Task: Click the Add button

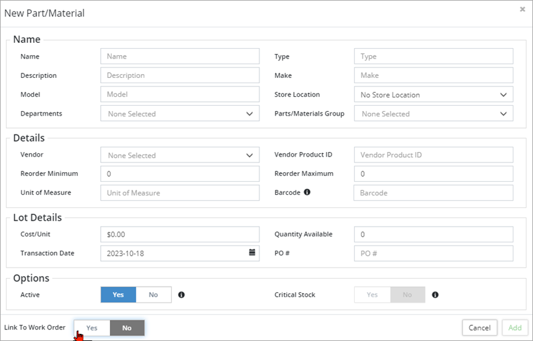Action: point(515,328)
